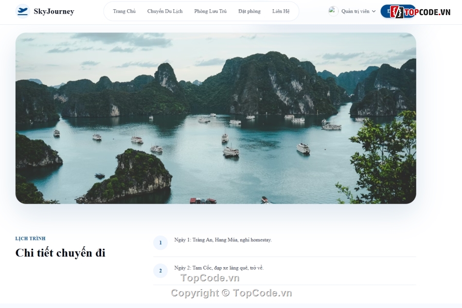Select Phòng Lưu Trú menu item

coord(211,11)
